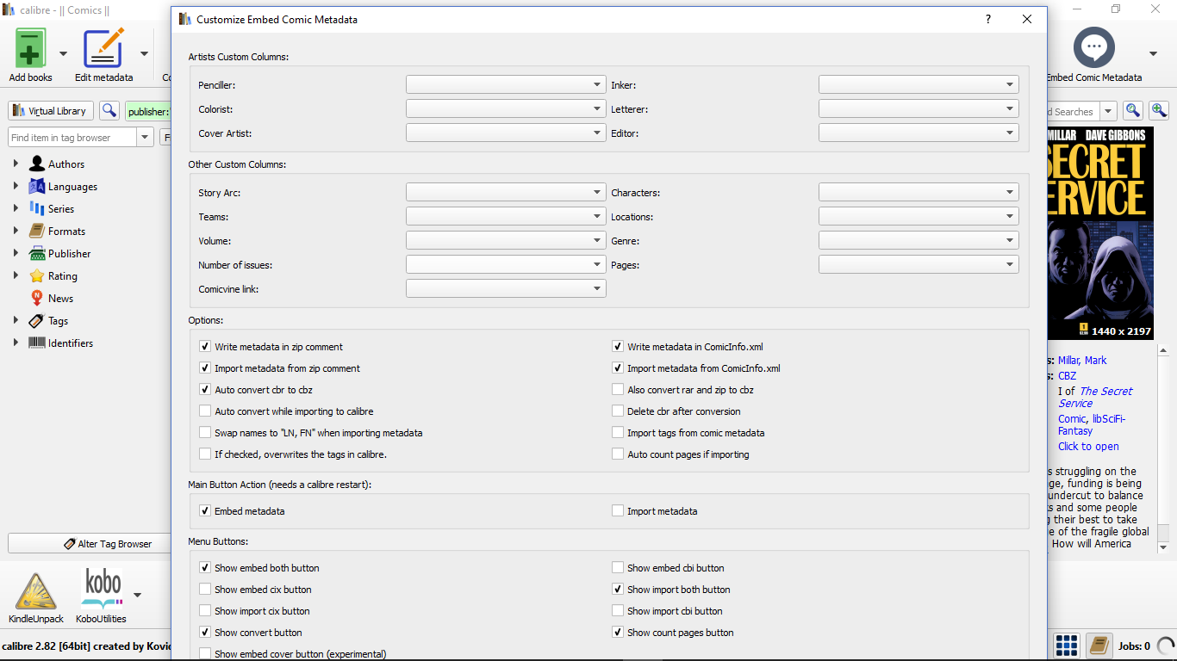The height and width of the screenshot is (661, 1177).
Task: Select Publisher in the tag browser
Action: [x=69, y=254]
